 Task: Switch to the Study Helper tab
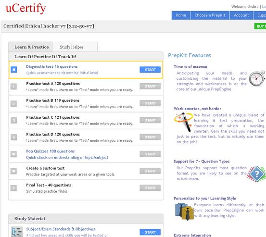point(75,47)
